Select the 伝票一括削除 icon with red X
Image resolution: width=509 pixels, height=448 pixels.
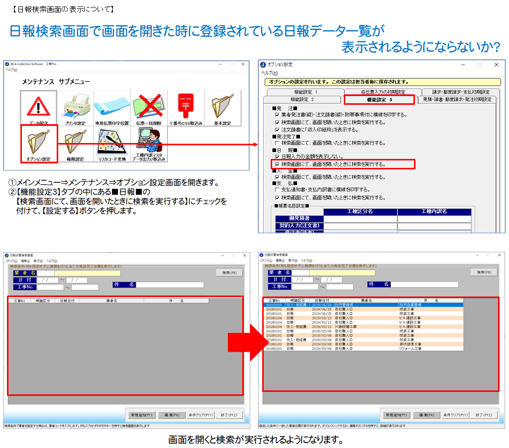pyautogui.click(x=149, y=107)
